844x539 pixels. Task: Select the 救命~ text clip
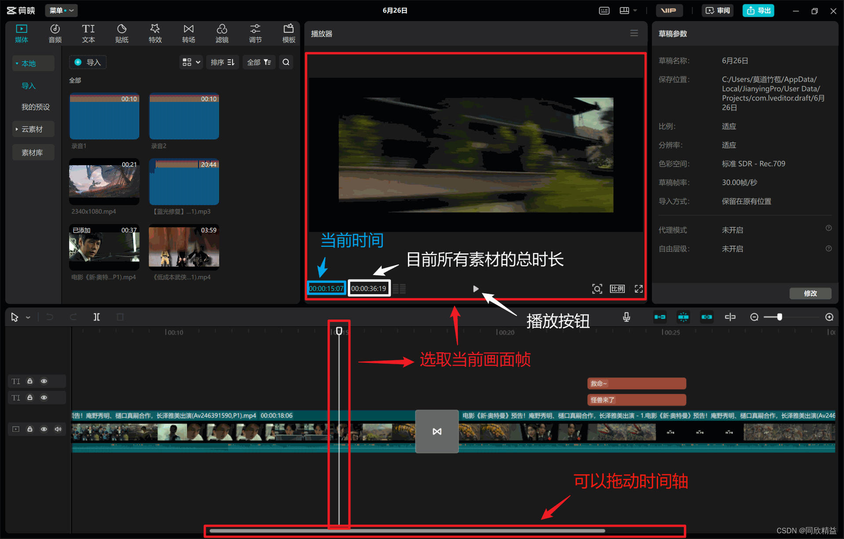(637, 383)
